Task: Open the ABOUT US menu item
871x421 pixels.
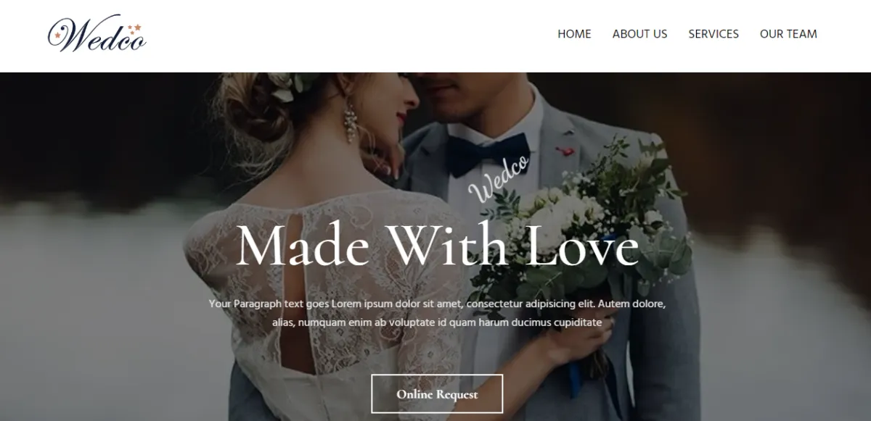Action: point(639,34)
